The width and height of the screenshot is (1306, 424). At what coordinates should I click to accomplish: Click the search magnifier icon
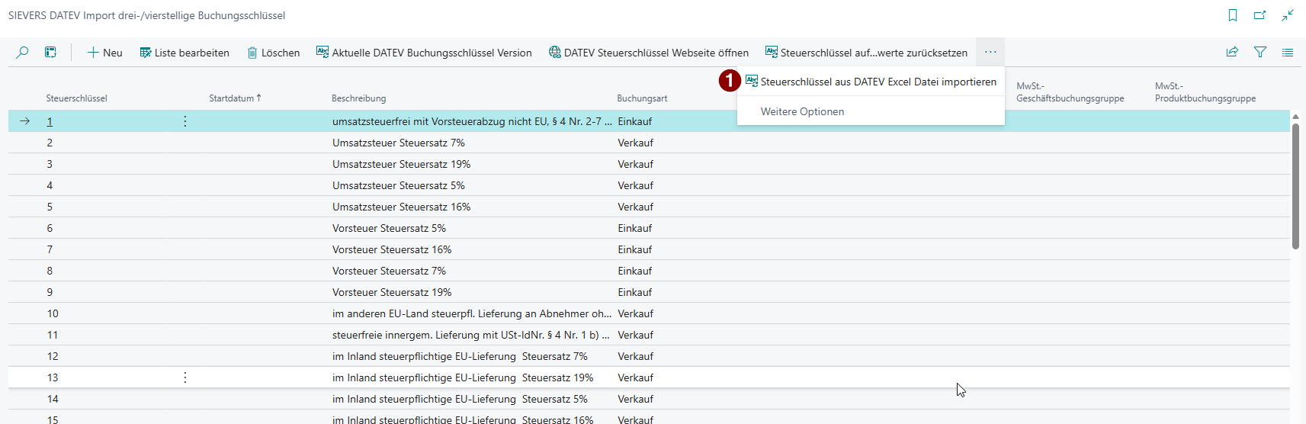pyautogui.click(x=22, y=53)
